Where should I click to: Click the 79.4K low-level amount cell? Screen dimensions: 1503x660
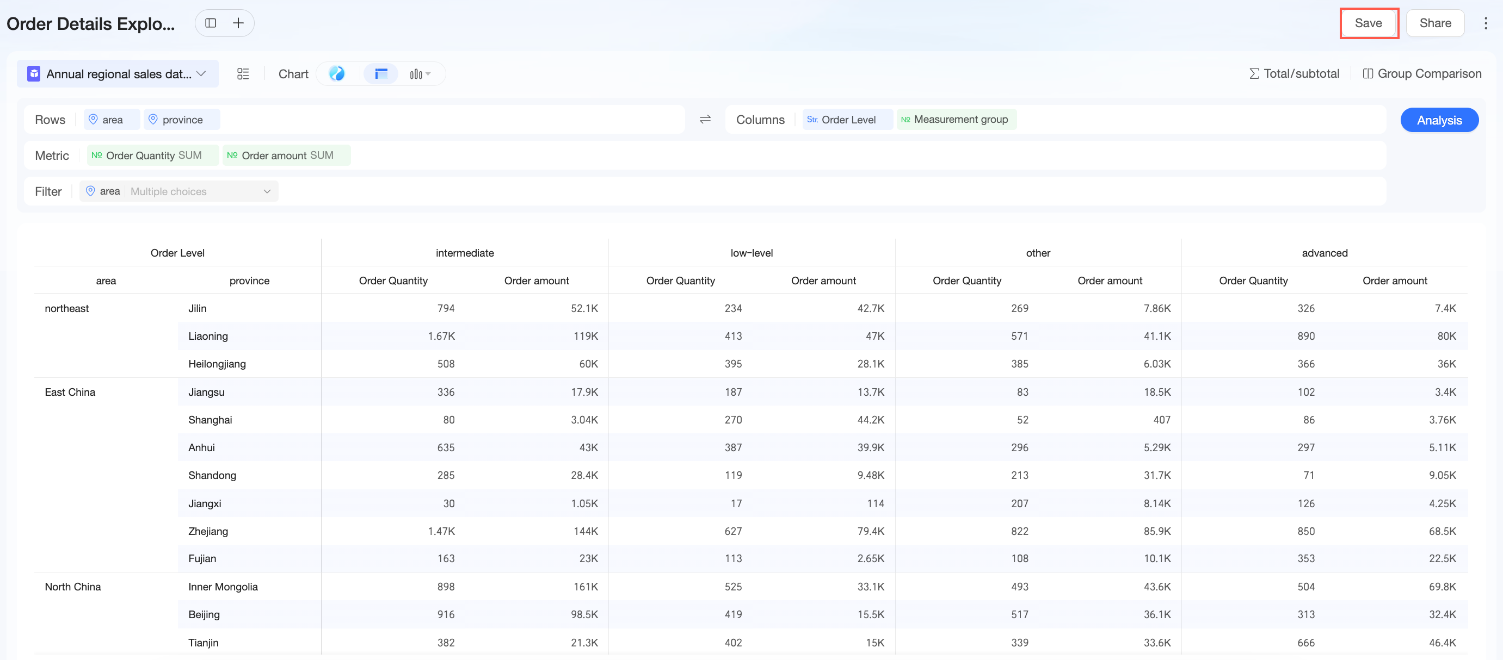tap(871, 531)
